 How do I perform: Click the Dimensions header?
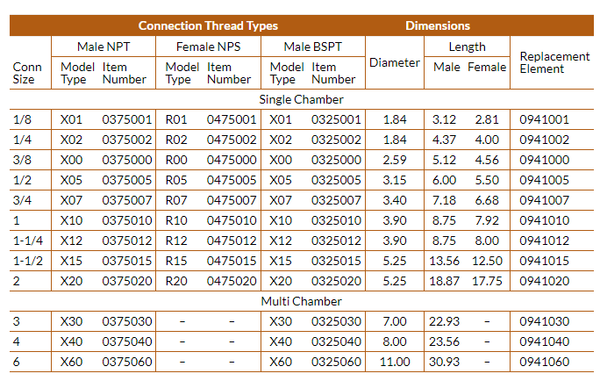coord(438,25)
